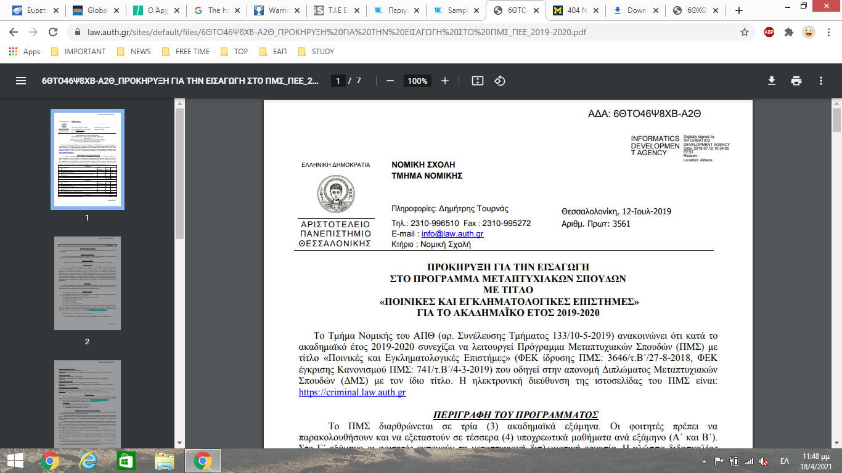Click the volume icon in system tray
Screen dimensions: 842x473
click(764, 461)
